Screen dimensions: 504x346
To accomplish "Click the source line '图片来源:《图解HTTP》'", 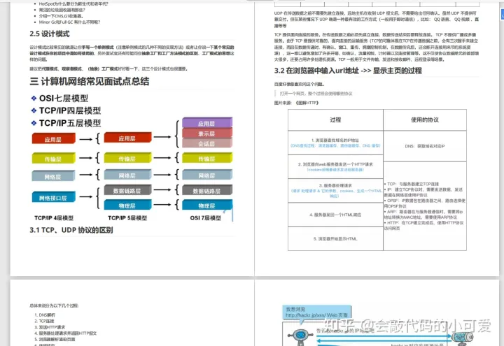I will click(x=296, y=103).
